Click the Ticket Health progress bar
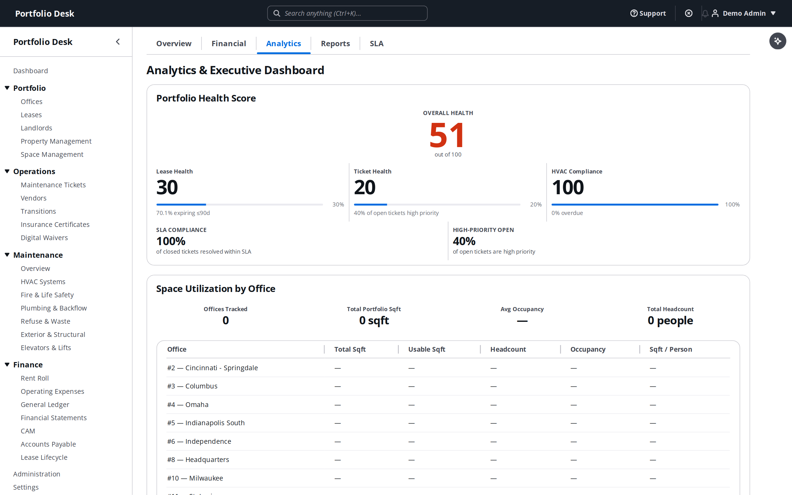The width and height of the screenshot is (792, 495). (x=437, y=205)
